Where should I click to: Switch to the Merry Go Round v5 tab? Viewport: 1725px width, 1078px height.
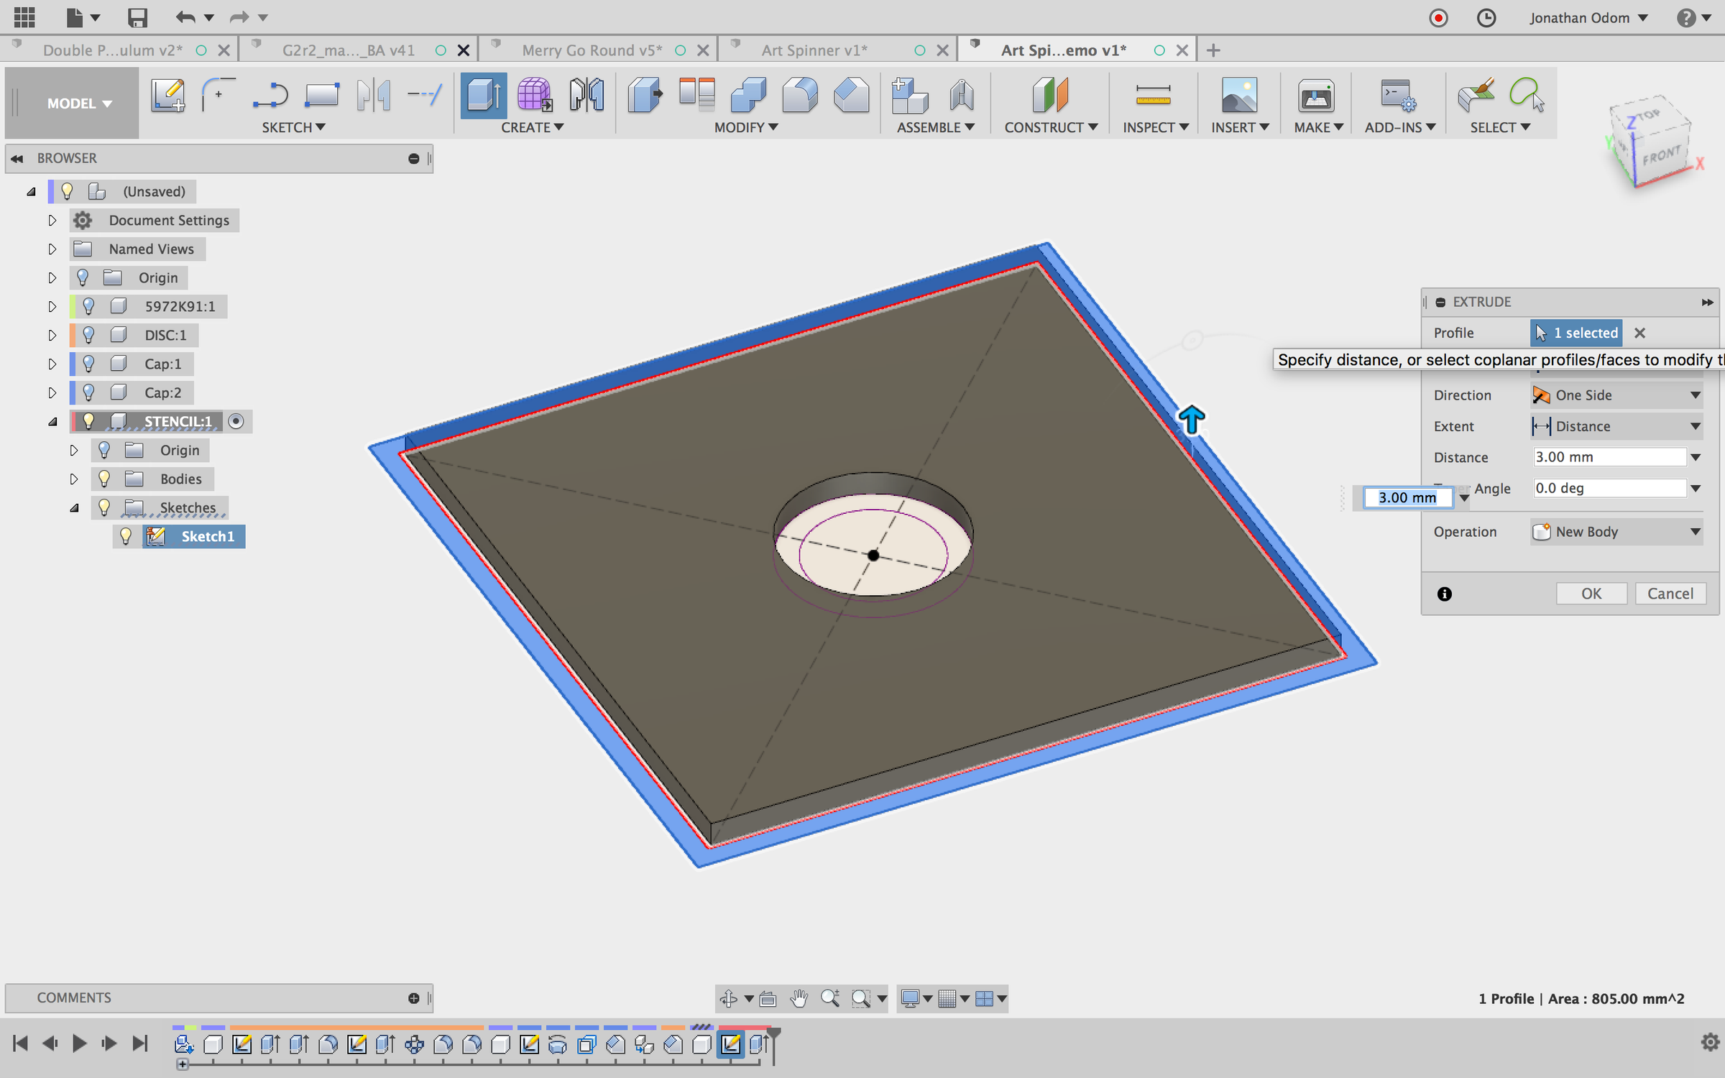pos(591,50)
